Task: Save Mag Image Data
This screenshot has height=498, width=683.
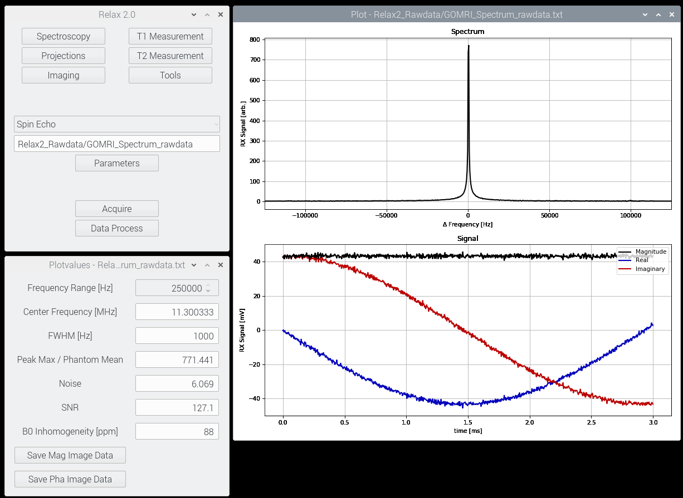Action: click(x=70, y=455)
